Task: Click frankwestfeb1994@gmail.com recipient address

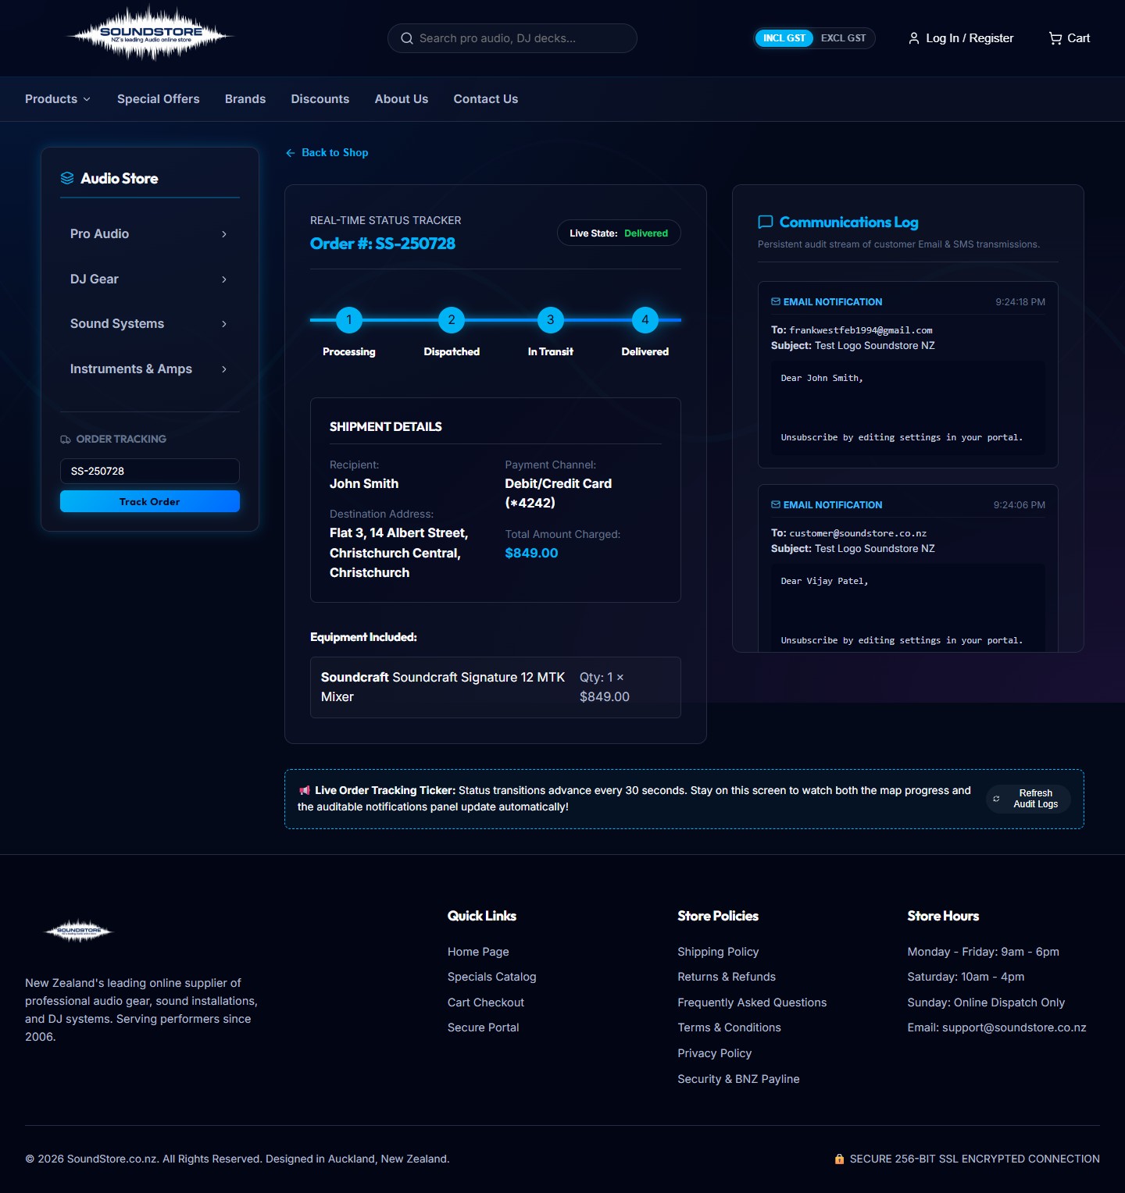Action: (x=861, y=330)
